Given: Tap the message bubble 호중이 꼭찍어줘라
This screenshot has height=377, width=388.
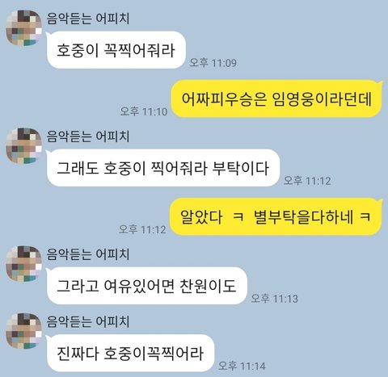Looking at the screenshot, I should click(116, 50).
